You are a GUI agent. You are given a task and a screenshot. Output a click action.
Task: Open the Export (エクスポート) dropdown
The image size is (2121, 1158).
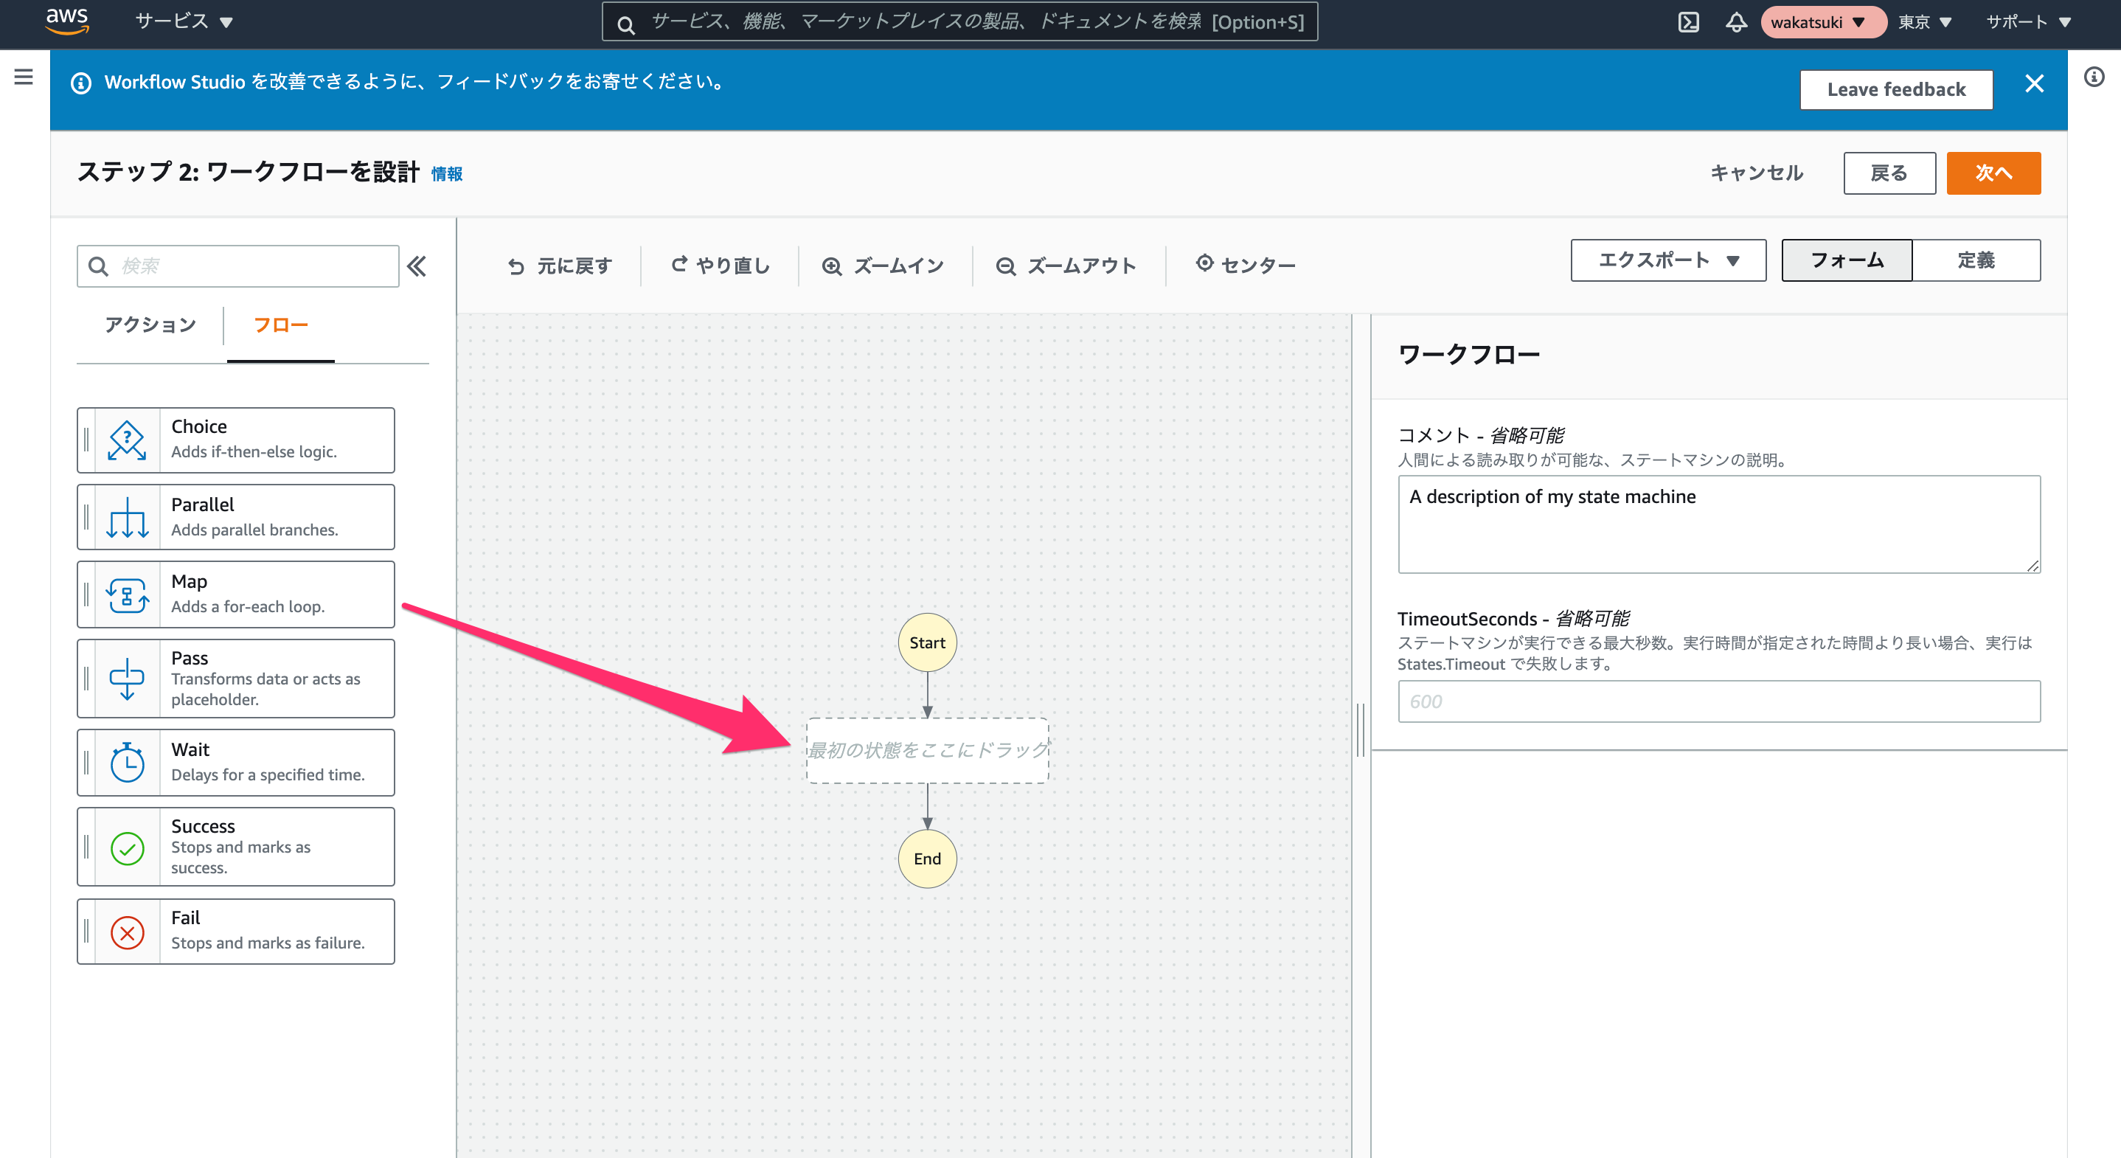(1668, 260)
